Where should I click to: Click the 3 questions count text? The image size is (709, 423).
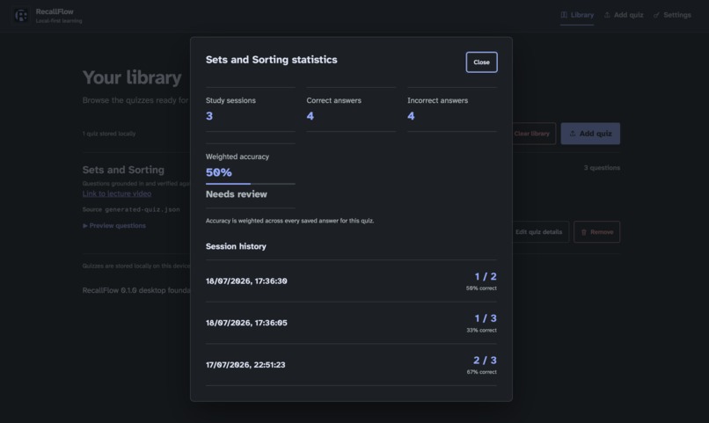pos(602,168)
